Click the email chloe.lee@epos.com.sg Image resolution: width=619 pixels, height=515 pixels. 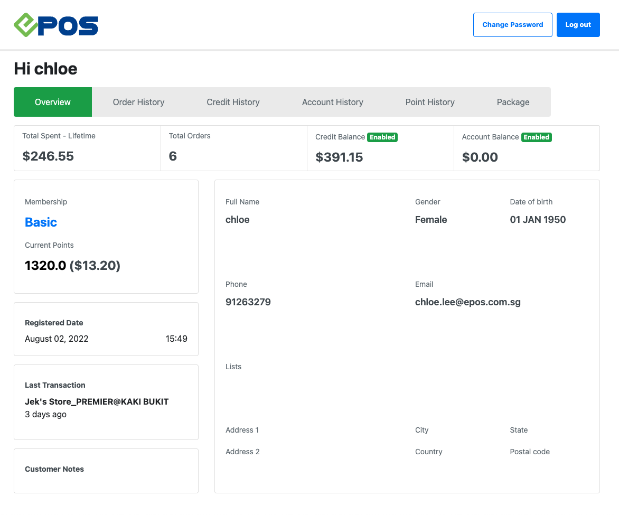(x=467, y=302)
